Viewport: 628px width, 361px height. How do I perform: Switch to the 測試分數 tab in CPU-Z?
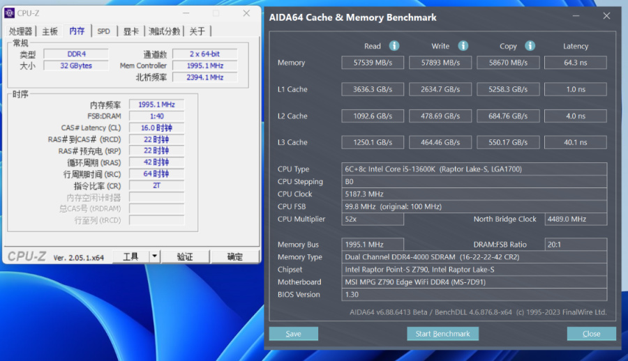(x=164, y=31)
